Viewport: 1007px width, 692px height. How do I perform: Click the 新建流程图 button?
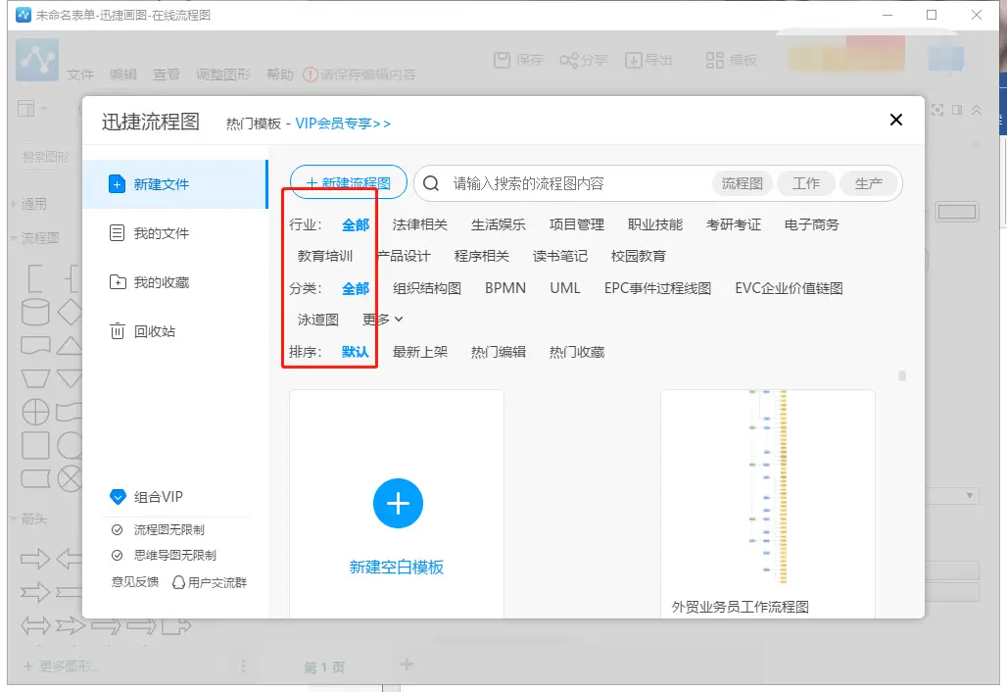click(x=349, y=182)
